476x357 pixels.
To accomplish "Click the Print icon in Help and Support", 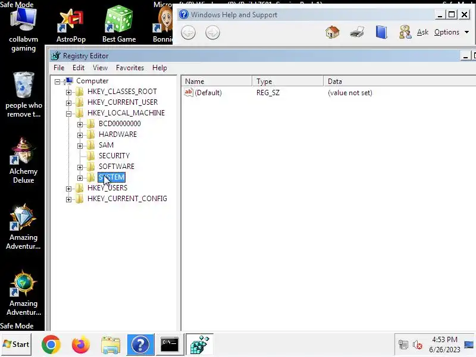I will pyautogui.click(x=356, y=32).
